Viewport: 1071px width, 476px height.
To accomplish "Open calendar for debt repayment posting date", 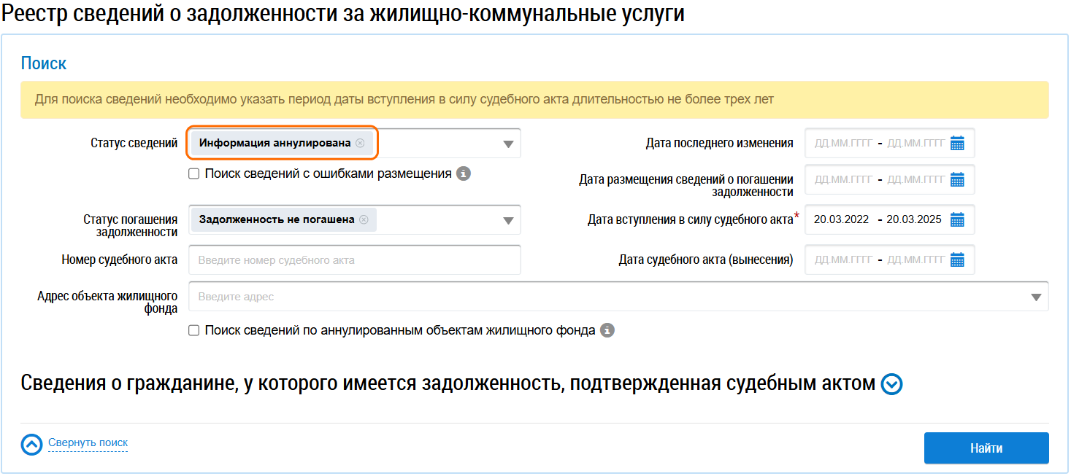I will 957,179.
